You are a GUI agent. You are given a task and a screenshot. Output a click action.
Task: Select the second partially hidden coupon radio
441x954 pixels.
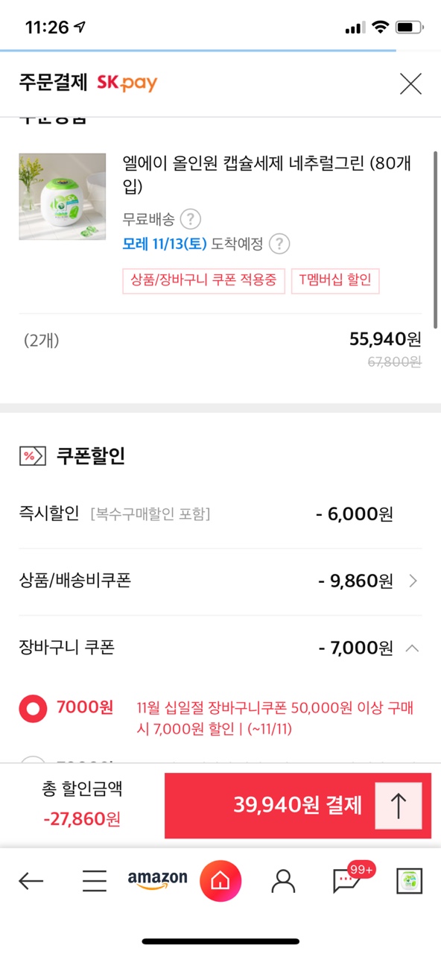pyautogui.click(x=33, y=760)
